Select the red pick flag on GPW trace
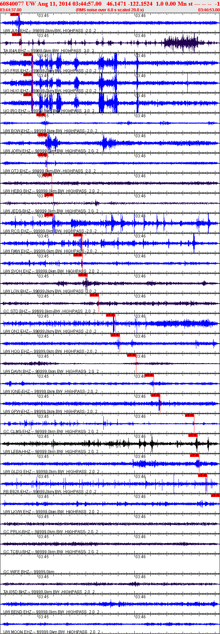Screen dimensions: 220x634 pyautogui.click(x=156, y=395)
